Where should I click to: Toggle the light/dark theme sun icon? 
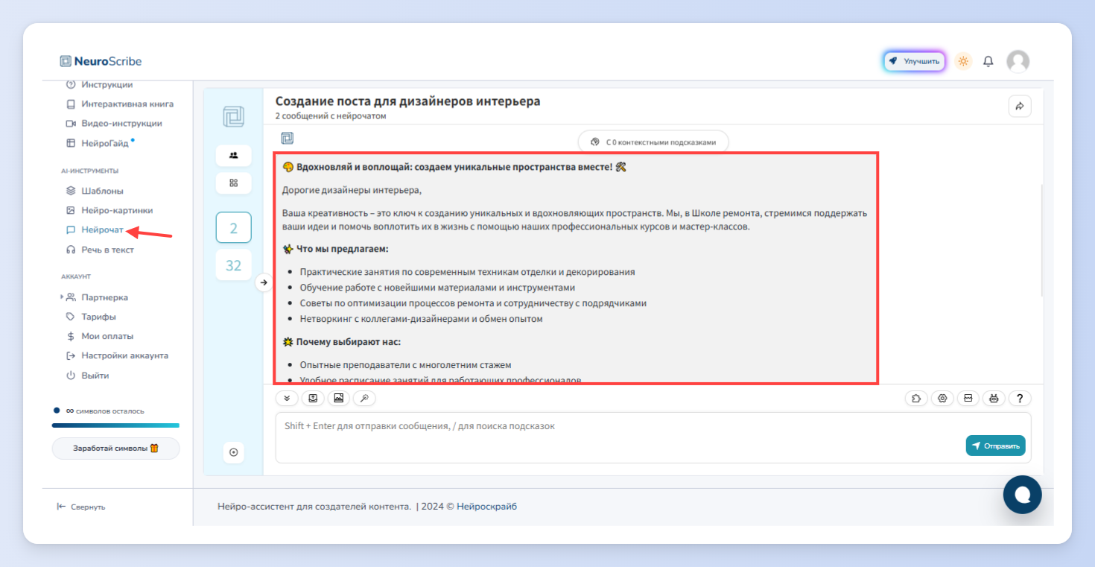pos(963,61)
